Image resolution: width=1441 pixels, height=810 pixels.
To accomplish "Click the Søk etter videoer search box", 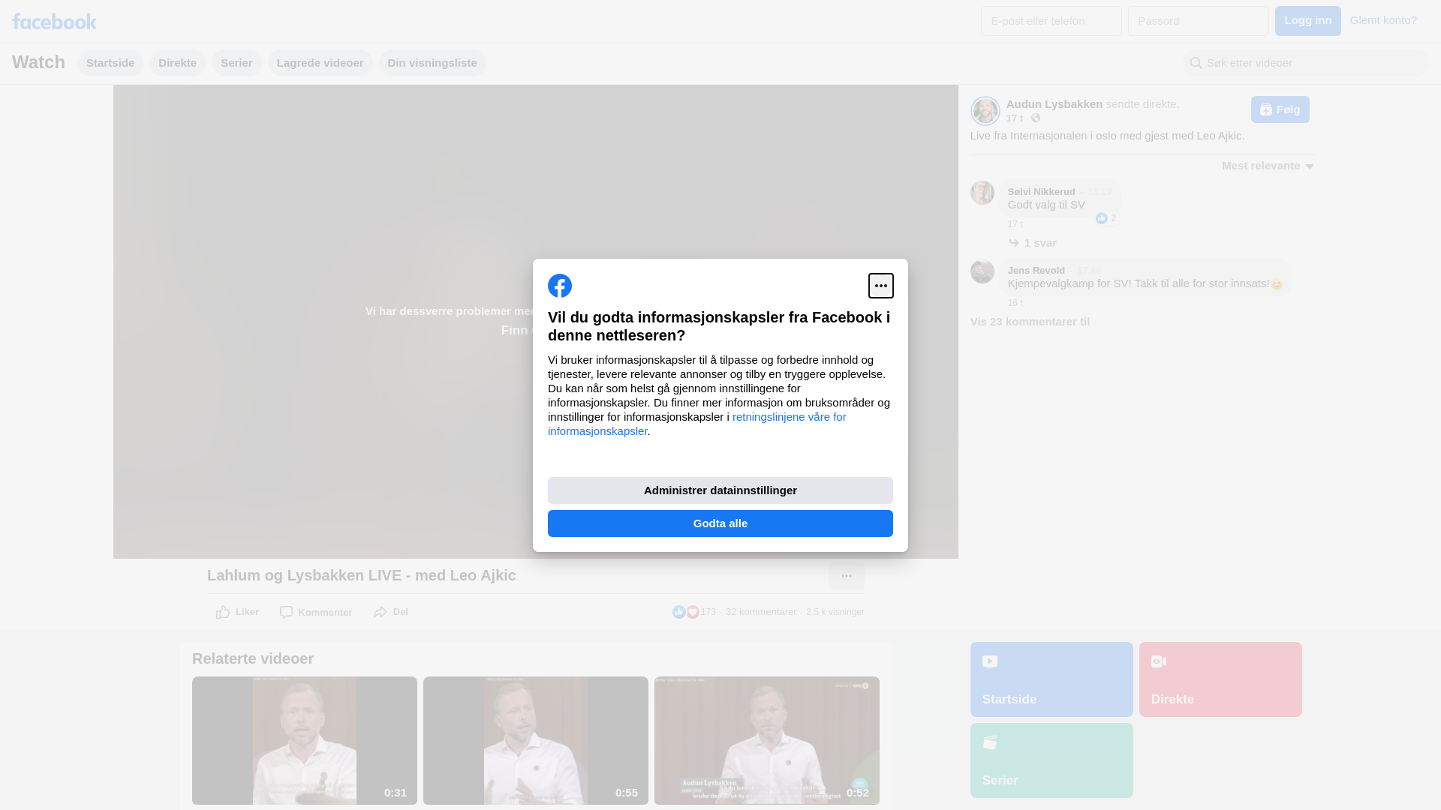I will click(x=1306, y=63).
